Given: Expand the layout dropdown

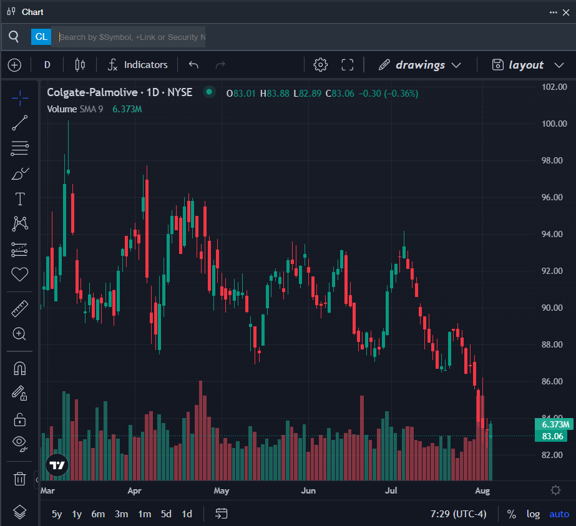Looking at the screenshot, I should (x=528, y=65).
